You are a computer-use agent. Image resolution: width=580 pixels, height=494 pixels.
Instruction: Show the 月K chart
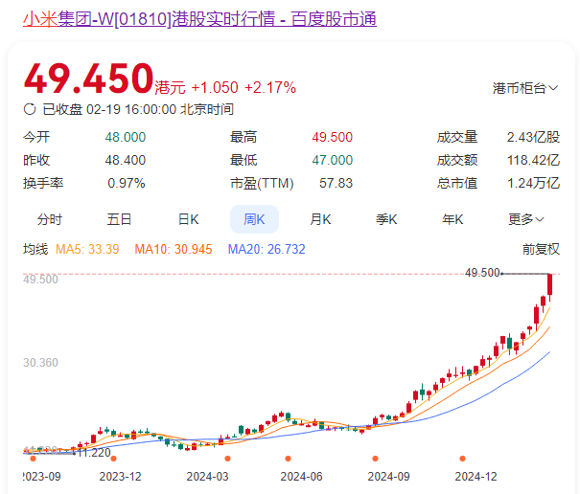click(x=320, y=219)
